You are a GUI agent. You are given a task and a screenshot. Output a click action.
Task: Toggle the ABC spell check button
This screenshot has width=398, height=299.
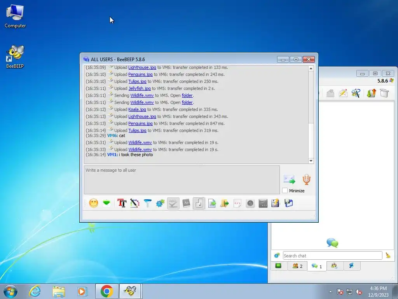(173, 203)
